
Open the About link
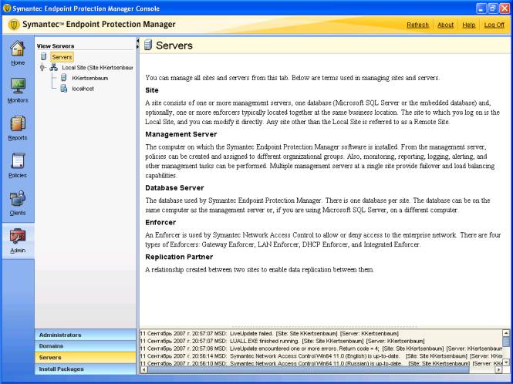pos(445,25)
